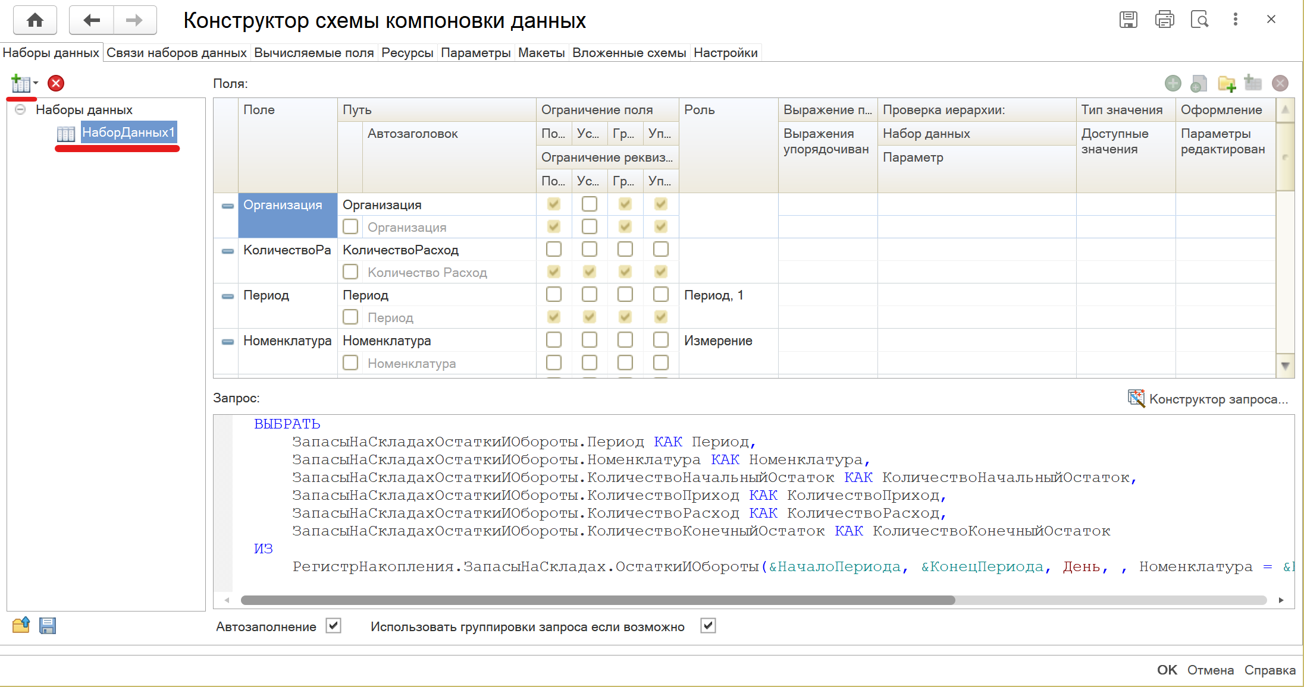Select НаборДанных1 in the tree
Screen dimensions: 1304x687
(x=128, y=133)
